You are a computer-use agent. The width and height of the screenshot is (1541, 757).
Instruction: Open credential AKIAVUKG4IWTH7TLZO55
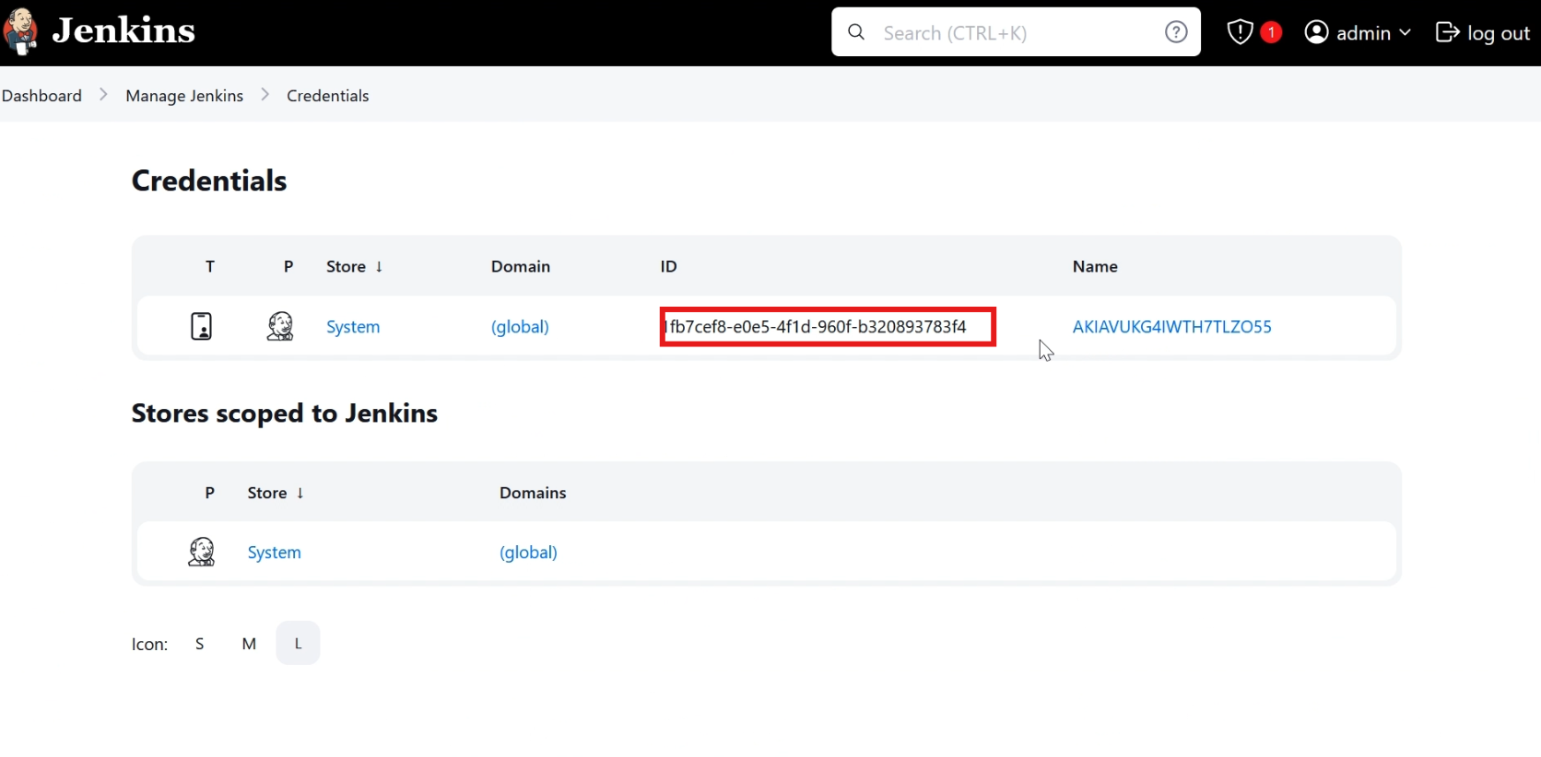pyautogui.click(x=1171, y=327)
